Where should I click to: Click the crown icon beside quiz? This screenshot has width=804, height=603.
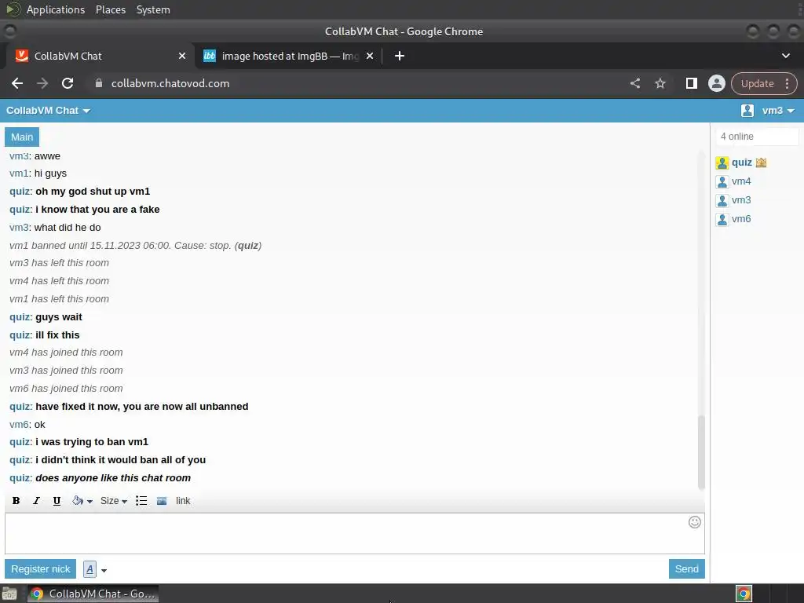pos(761,163)
